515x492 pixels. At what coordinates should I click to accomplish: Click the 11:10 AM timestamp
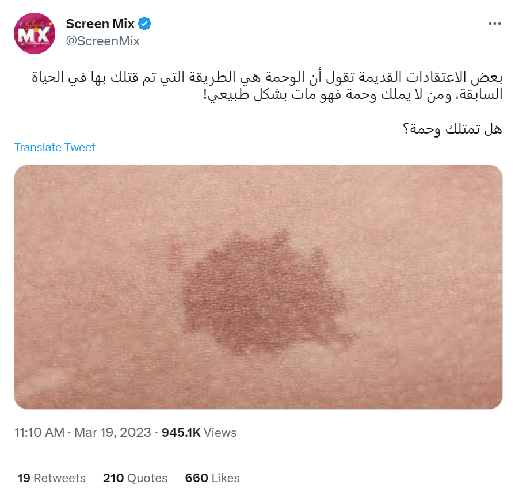[39, 432]
